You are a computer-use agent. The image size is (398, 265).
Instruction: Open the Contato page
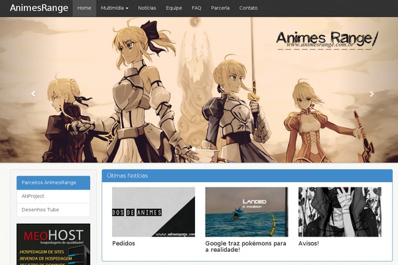pos(248,8)
